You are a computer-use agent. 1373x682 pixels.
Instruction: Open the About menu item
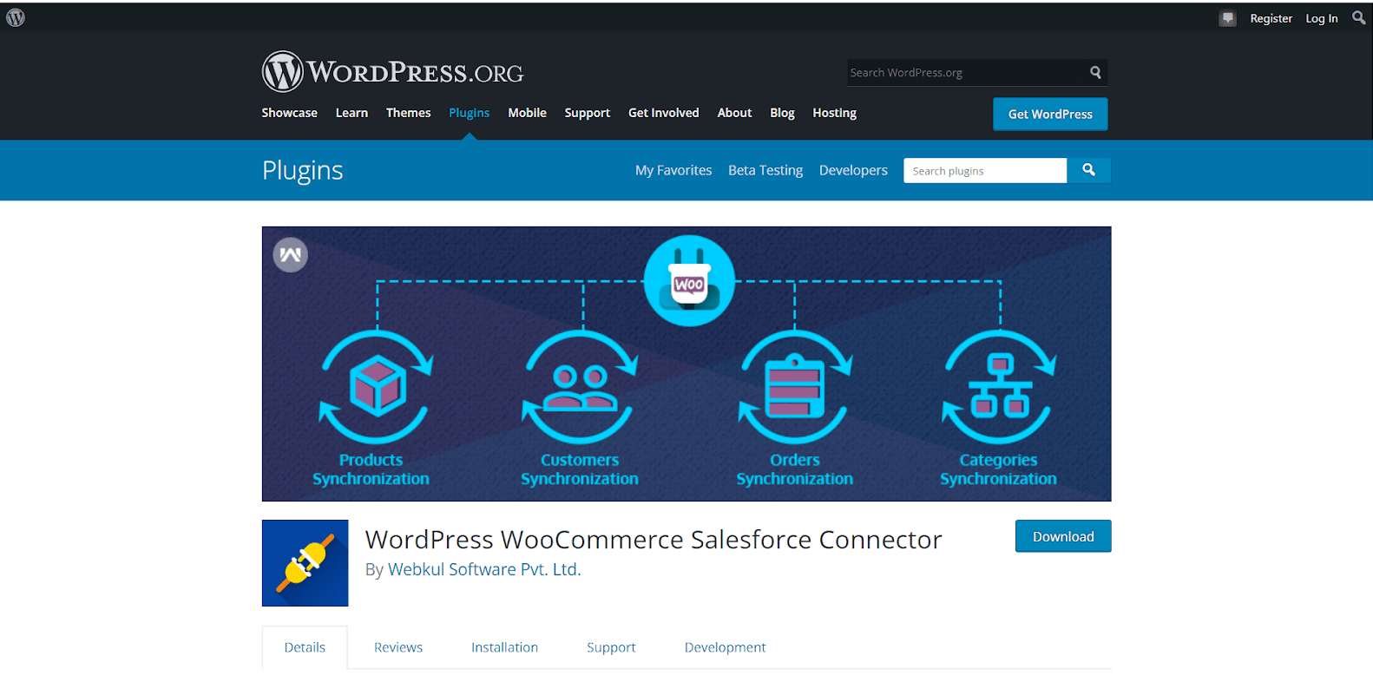tap(734, 113)
